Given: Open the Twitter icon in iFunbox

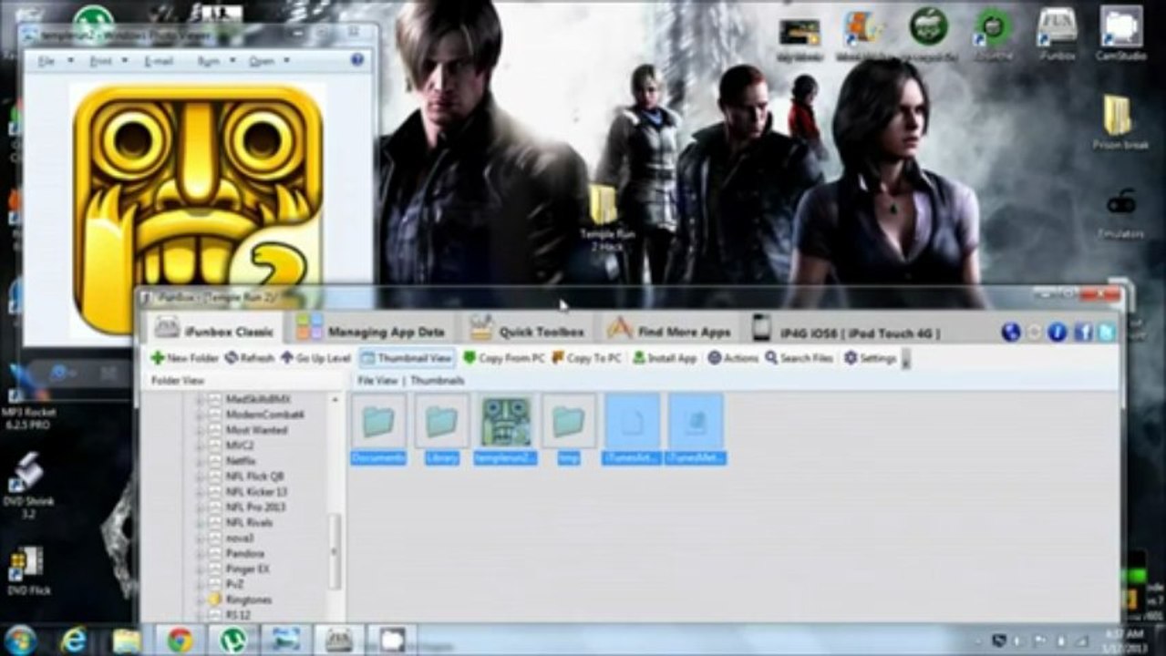Looking at the screenshot, I should point(1107,332).
